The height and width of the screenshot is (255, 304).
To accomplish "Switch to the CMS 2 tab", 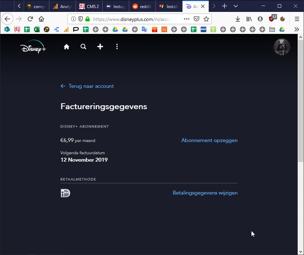I will [x=89, y=6].
